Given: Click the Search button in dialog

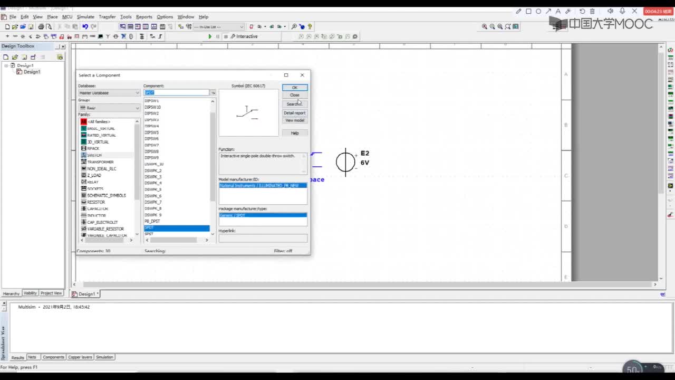Looking at the screenshot, I should (x=294, y=104).
